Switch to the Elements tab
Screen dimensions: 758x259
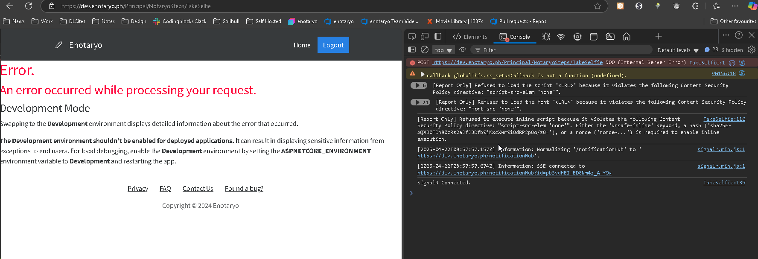click(470, 37)
